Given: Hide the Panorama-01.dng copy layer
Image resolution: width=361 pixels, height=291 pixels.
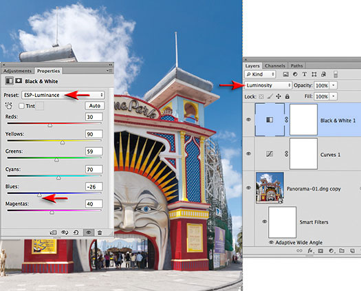Looking at the screenshot, I should (x=248, y=188).
